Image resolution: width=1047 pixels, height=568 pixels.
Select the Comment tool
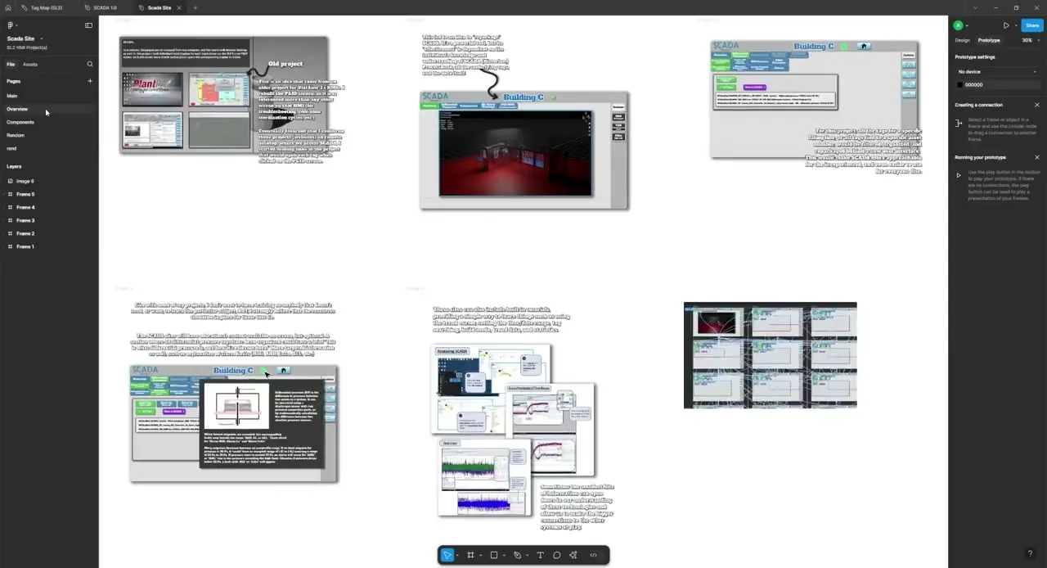557,555
